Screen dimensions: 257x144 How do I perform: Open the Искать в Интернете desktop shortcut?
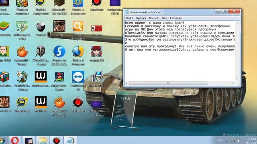pyautogui.click(x=78, y=3)
